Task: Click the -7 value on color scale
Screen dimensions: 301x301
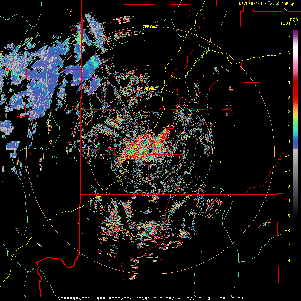Action: pos(287,245)
